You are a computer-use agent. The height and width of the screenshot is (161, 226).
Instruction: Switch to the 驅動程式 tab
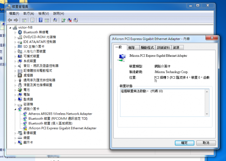[x=147, y=48]
